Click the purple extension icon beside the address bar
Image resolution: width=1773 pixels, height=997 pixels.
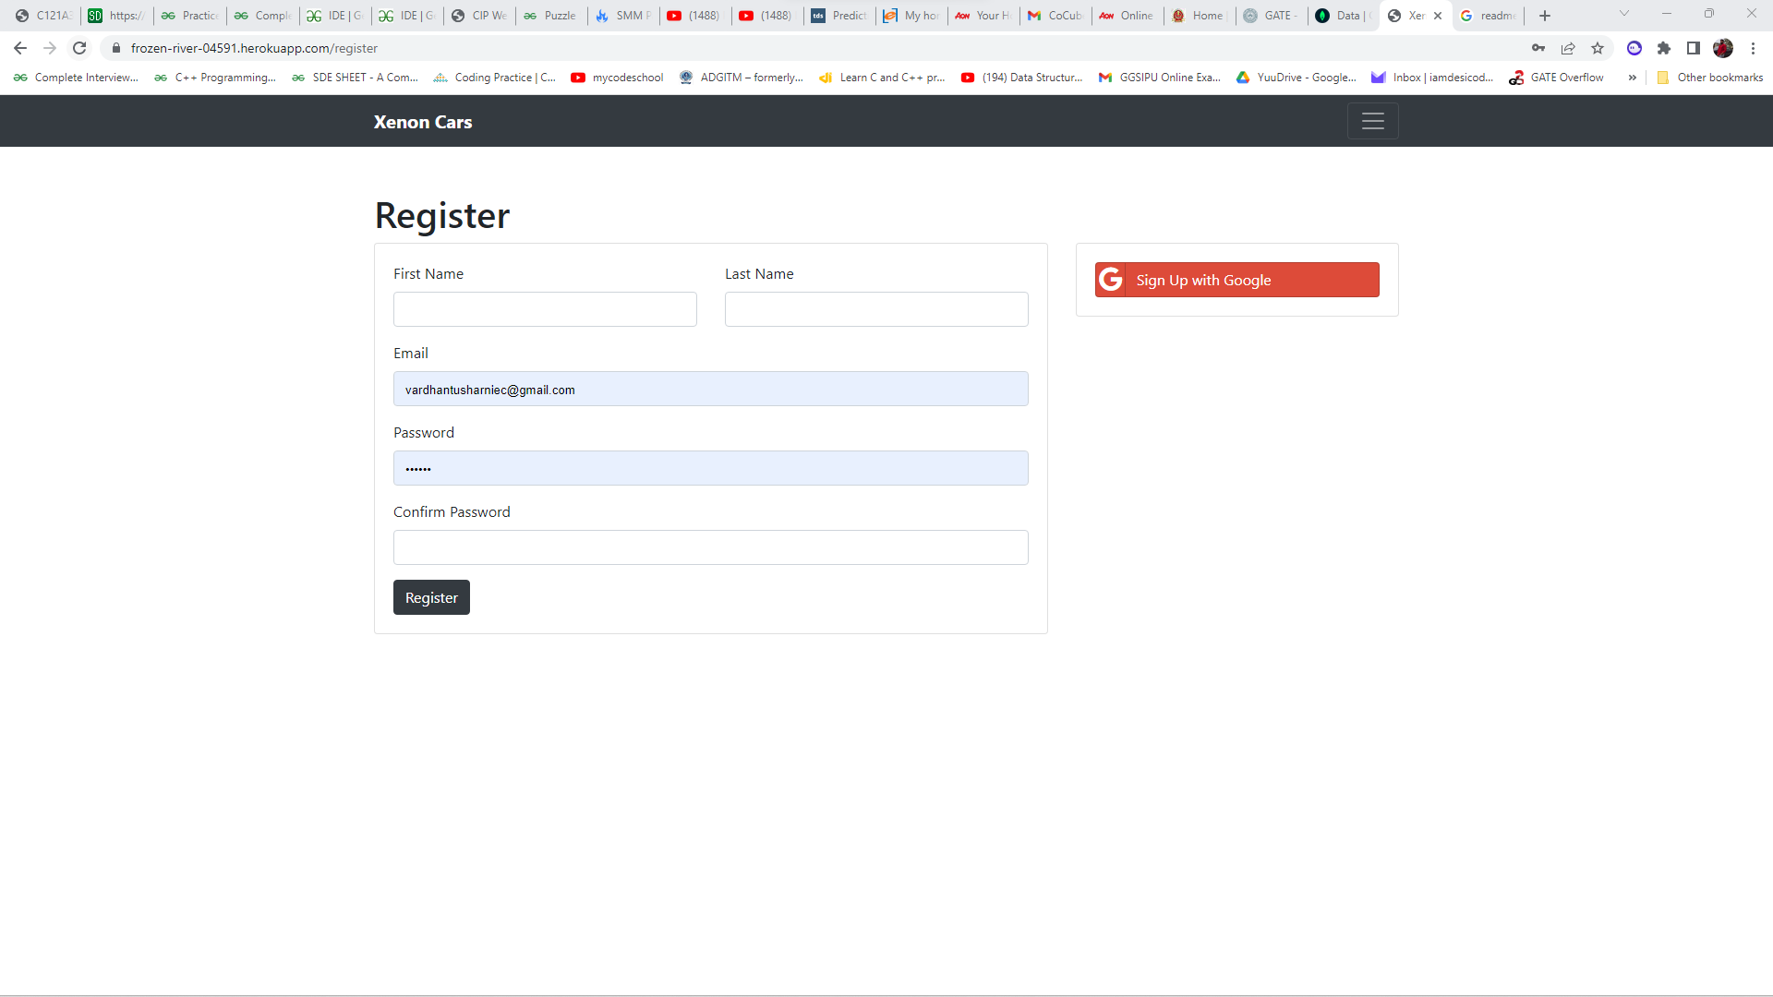click(x=1635, y=48)
